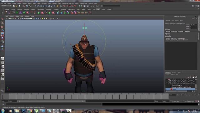Click the layer list horizontal scrollbar

(177, 91)
